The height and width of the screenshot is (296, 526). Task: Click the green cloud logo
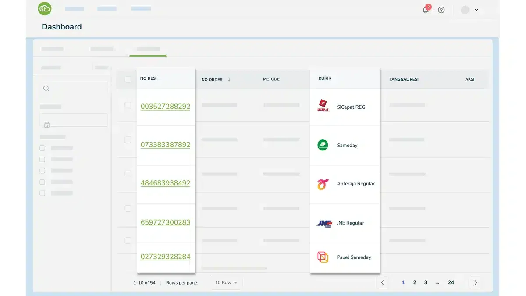point(45,8)
